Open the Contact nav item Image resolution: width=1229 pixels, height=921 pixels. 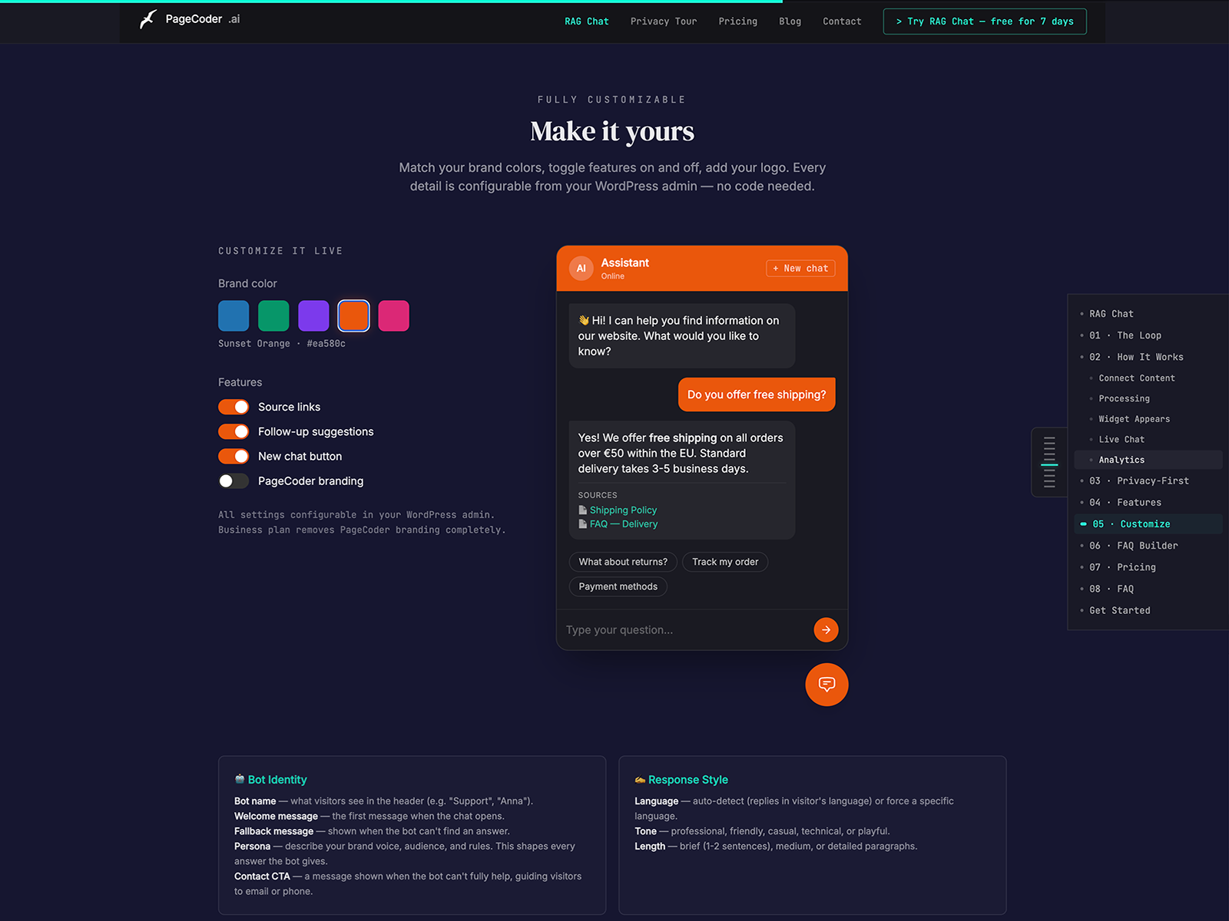(x=842, y=21)
